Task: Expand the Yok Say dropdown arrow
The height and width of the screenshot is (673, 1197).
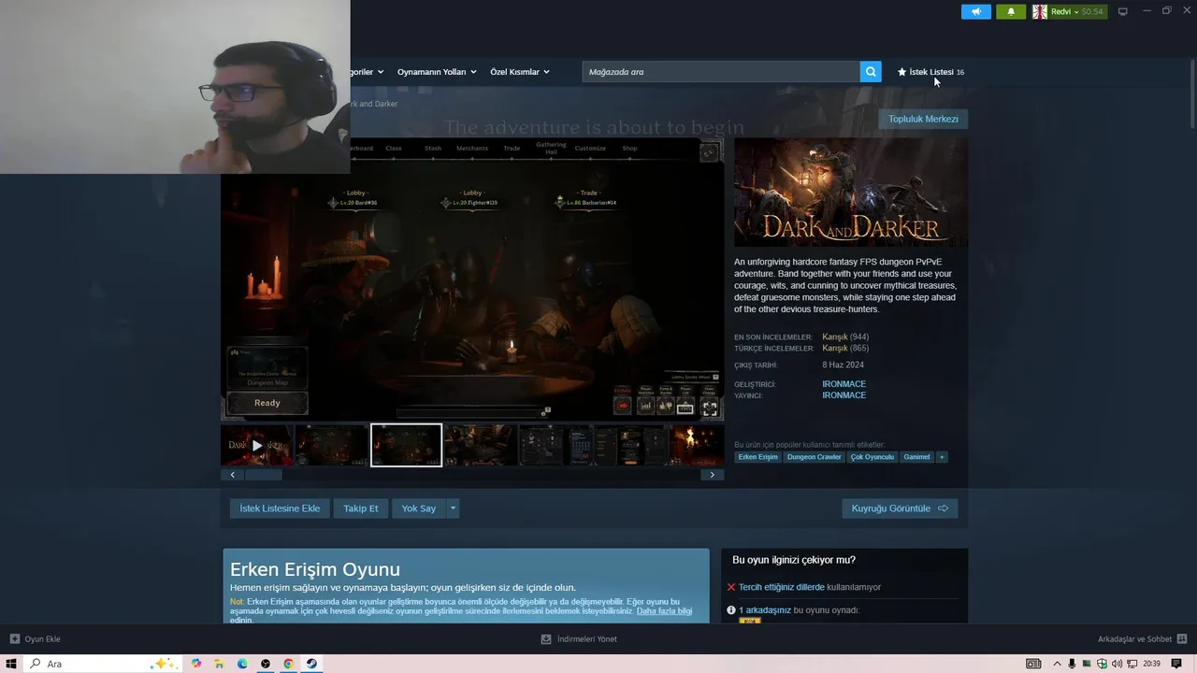Action: tap(453, 508)
